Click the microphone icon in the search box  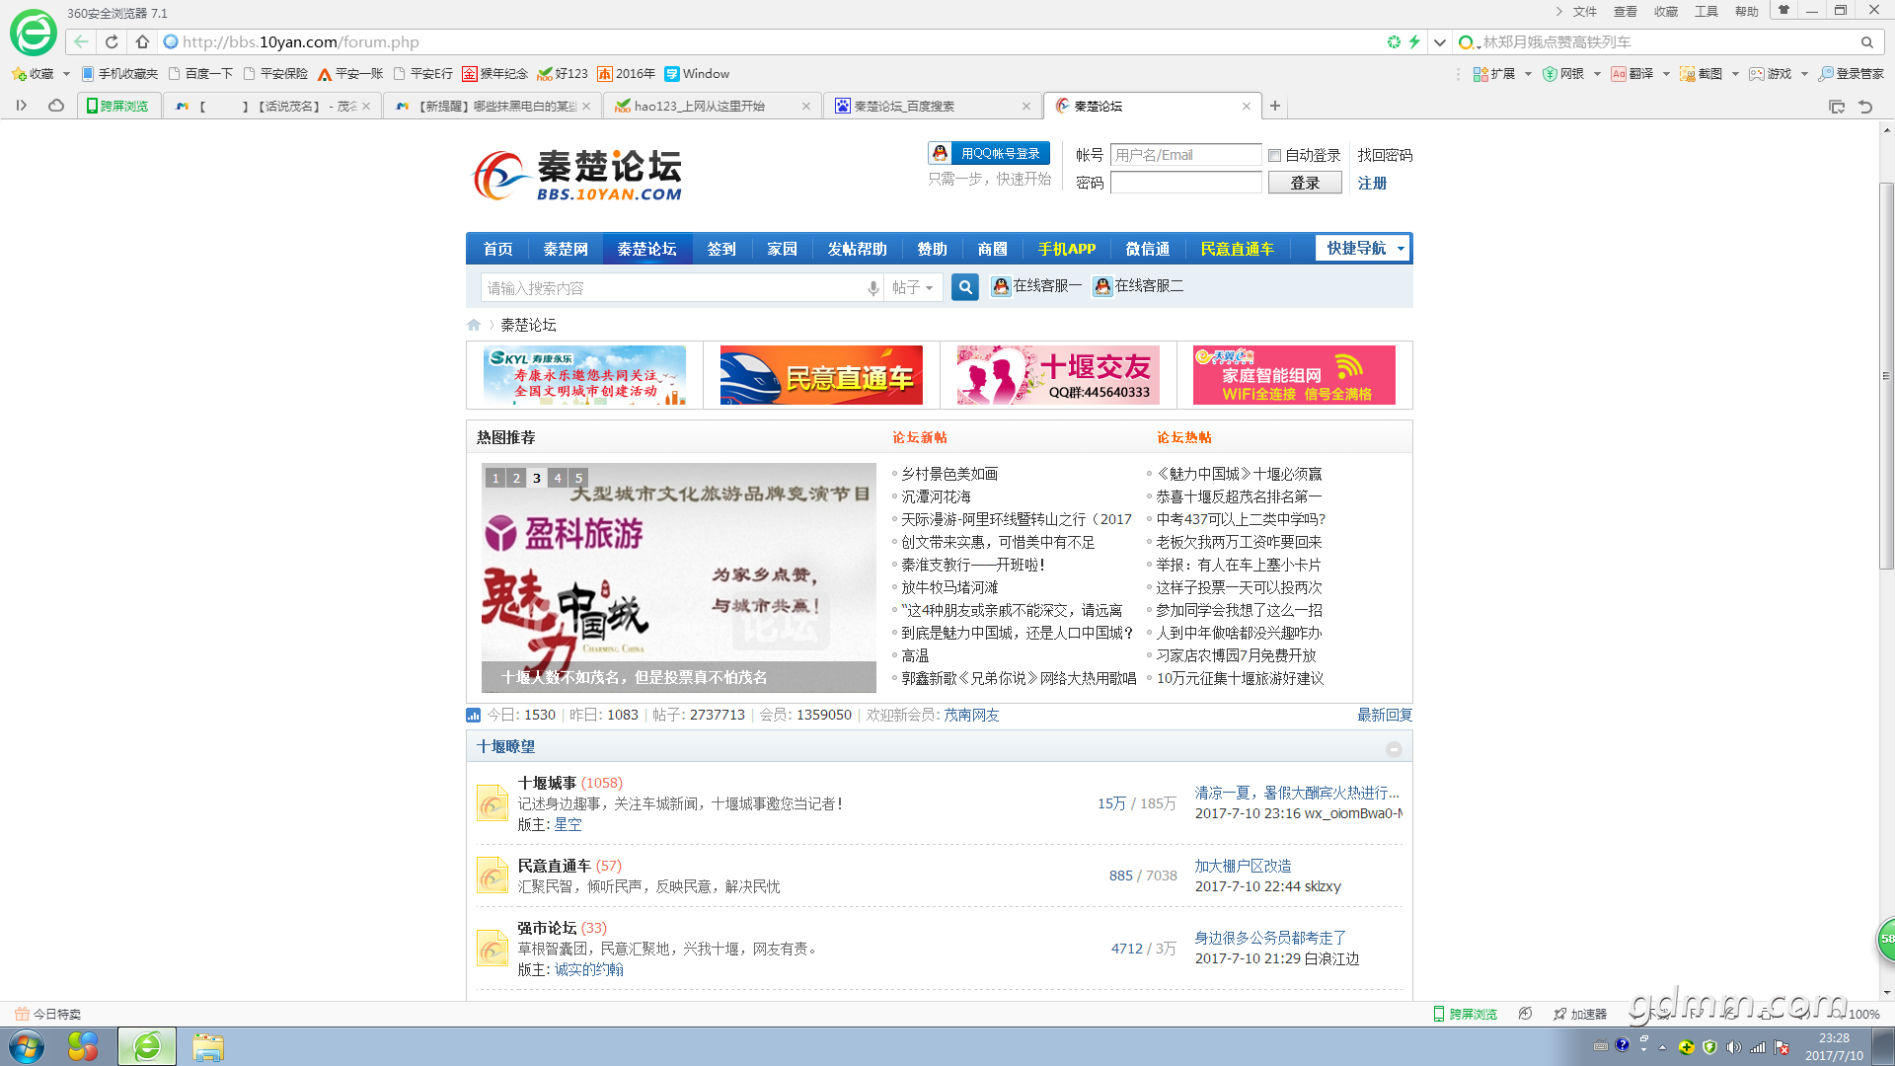point(872,288)
